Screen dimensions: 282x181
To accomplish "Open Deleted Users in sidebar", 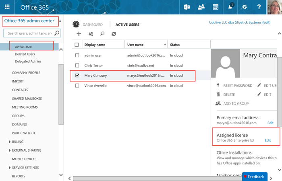I will (x=25, y=54).
